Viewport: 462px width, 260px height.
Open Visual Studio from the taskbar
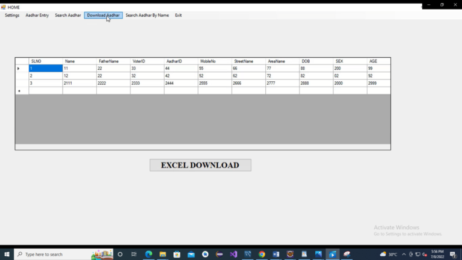233,254
